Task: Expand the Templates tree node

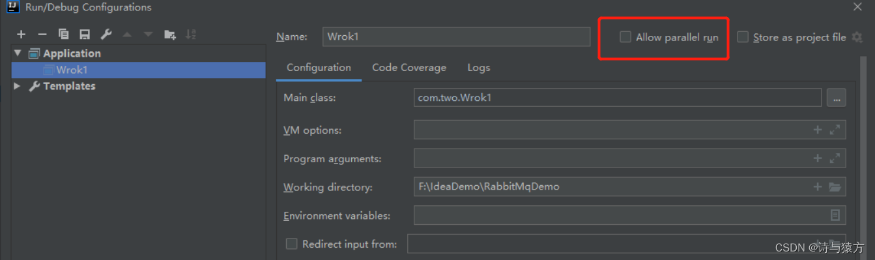Action: coord(18,86)
